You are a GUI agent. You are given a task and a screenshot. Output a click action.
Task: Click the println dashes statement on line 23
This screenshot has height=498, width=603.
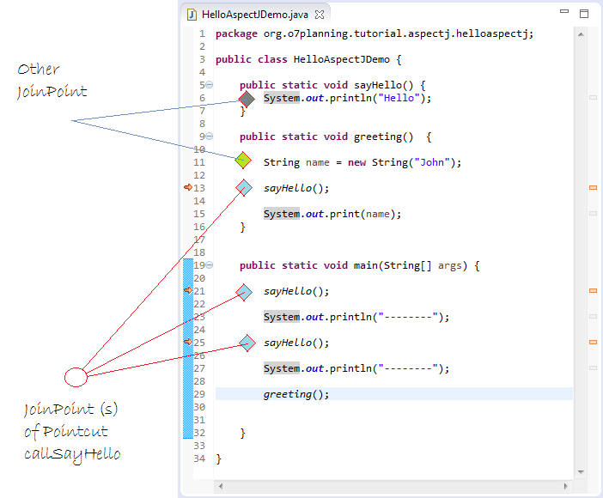(356, 317)
